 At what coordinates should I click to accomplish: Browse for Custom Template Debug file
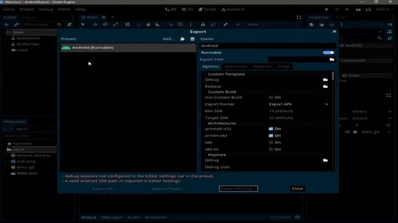tap(325, 80)
